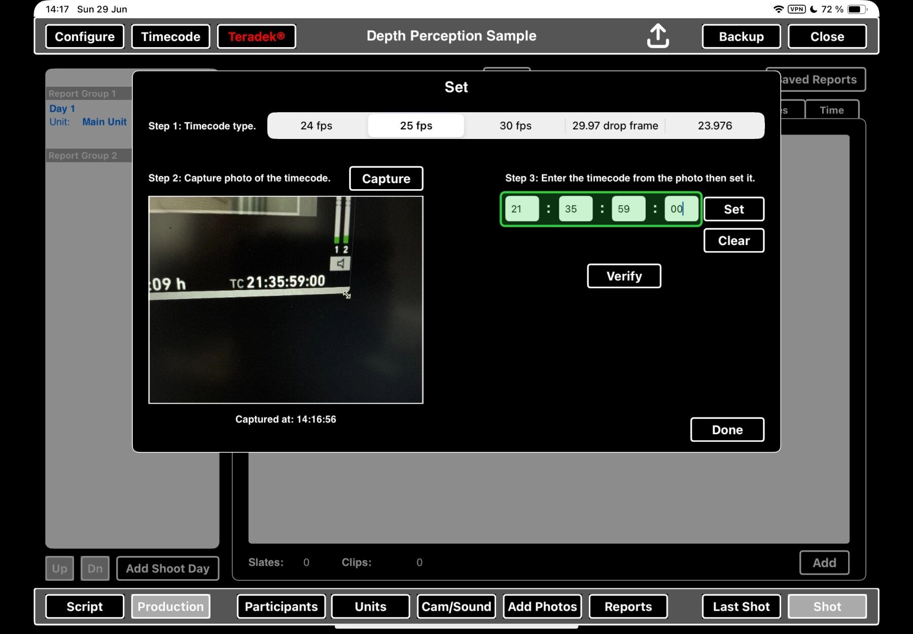Image resolution: width=913 pixels, height=634 pixels.
Task: Tap Done to close the Set dialog
Action: pos(727,430)
